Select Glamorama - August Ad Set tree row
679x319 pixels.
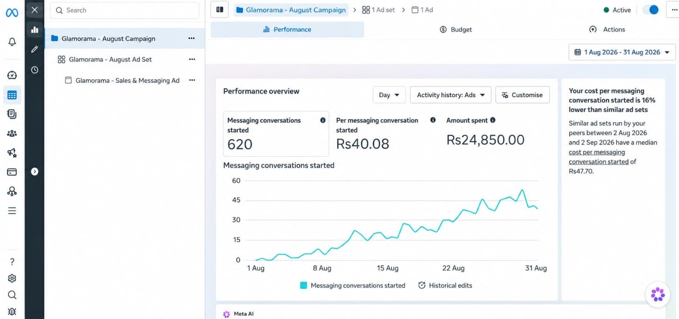(125, 59)
